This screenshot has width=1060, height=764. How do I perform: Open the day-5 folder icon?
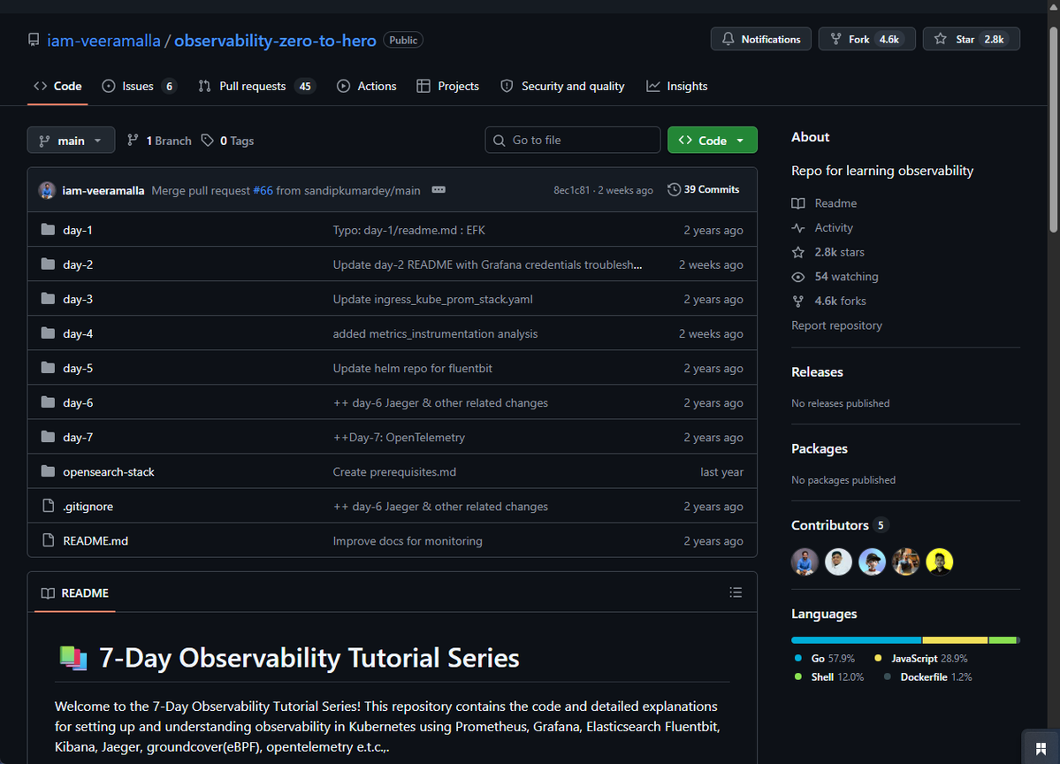coord(48,367)
